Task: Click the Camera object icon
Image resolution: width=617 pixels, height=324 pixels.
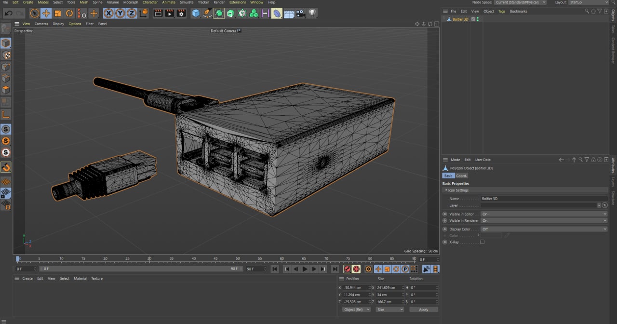Action: [301, 13]
